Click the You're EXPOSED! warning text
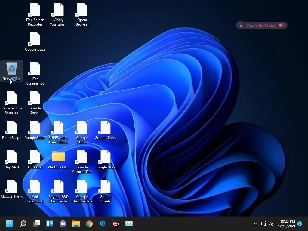Screen dimensions: 308x231 coord(261,25)
